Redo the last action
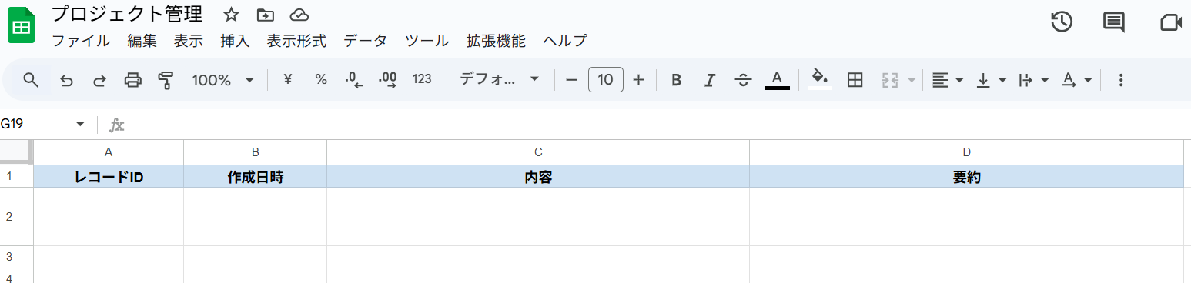Image resolution: width=1191 pixels, height=283 pixels. pyautogui.click(x=99, y=80)
